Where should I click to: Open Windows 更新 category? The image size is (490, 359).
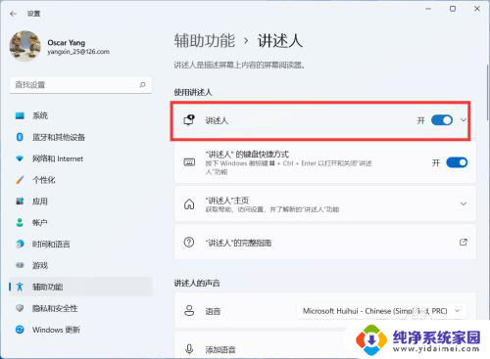click(80, 330)
